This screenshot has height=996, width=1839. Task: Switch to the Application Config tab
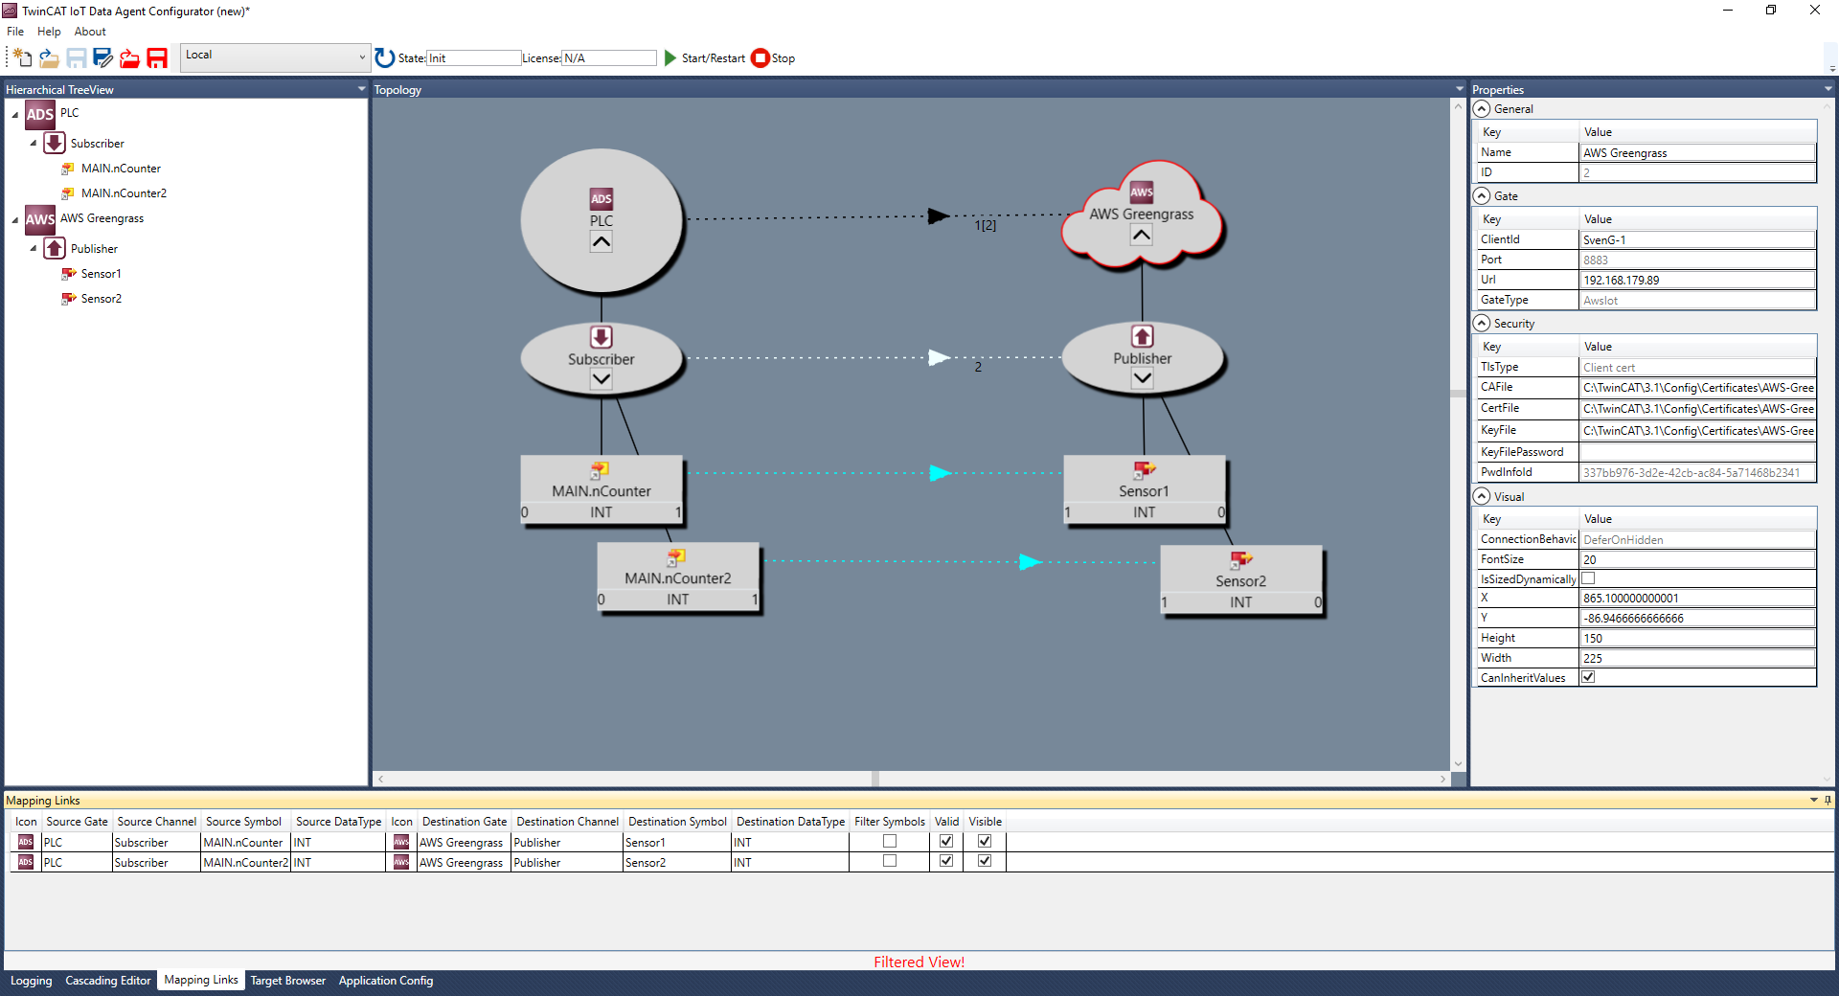coord(386,981)
